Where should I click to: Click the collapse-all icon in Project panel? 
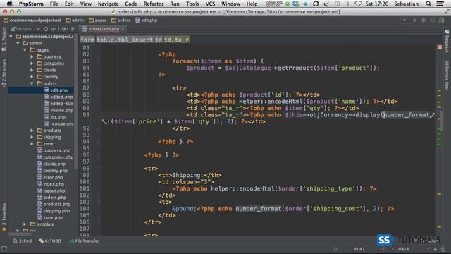(54, 29)
